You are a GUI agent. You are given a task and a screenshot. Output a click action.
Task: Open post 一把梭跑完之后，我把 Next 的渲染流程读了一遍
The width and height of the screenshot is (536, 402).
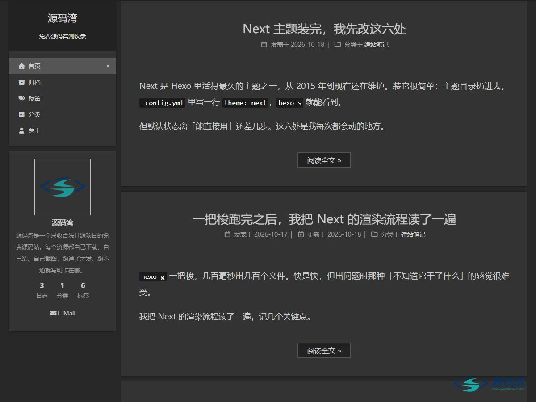click(324, 219)
